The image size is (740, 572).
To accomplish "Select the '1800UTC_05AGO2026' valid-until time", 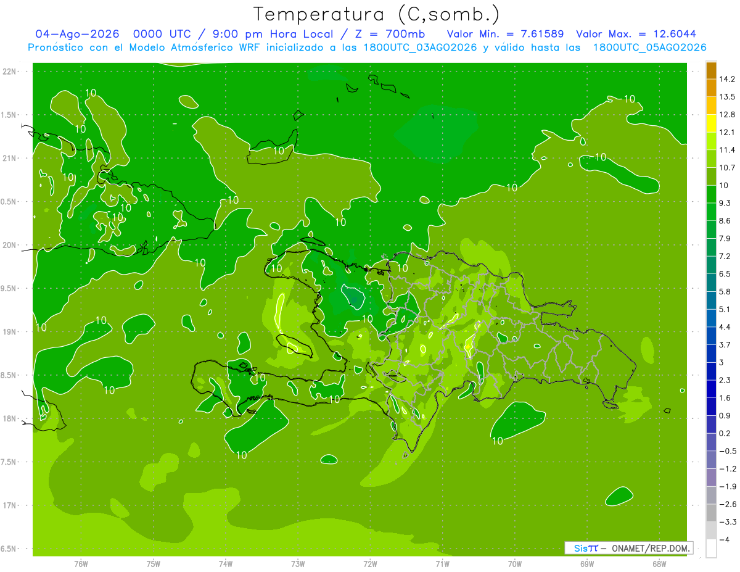I will coord(650,48).
